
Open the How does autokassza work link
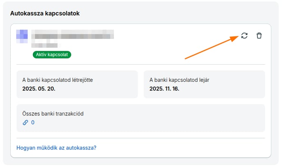click(56, 148)
